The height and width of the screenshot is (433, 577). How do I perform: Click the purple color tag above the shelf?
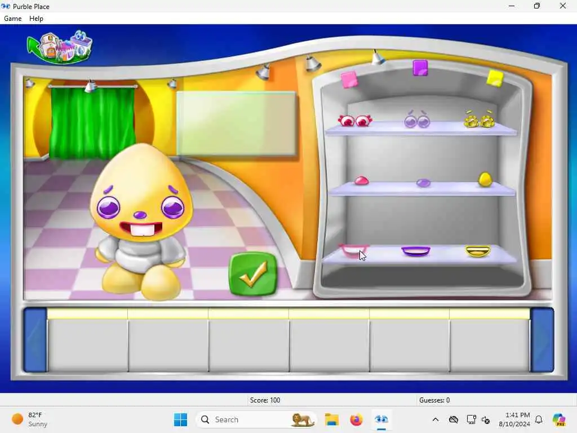click(420, 68)
